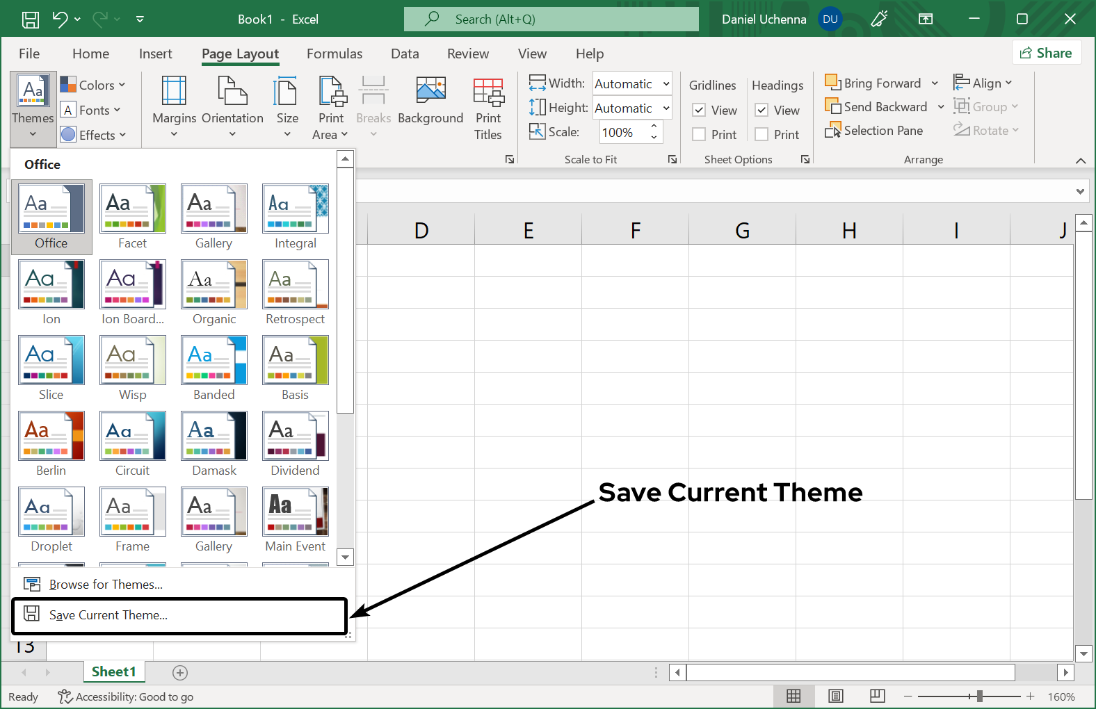Open the theme Effects dropdown

94,135
